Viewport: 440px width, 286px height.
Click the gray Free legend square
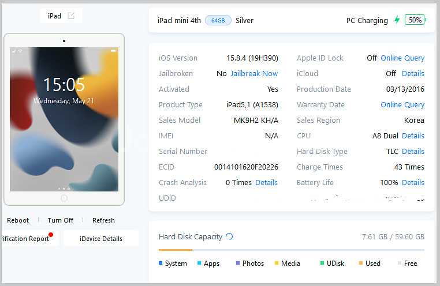pyautogui.click(x=400, y=263)
